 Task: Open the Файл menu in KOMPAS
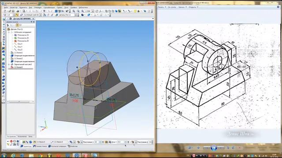6,7
